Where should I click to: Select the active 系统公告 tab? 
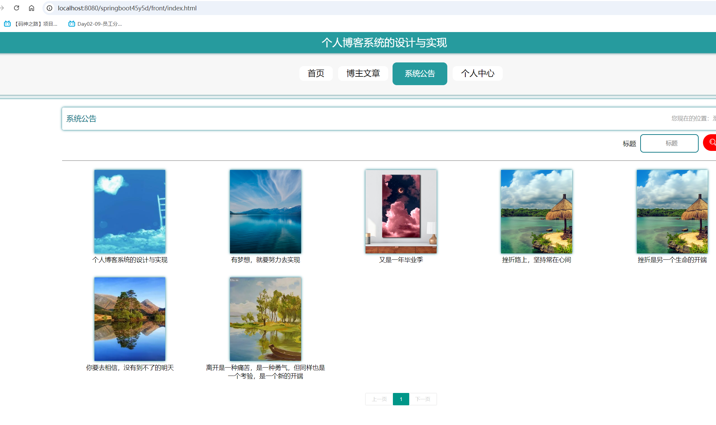[x=420, y=73]
